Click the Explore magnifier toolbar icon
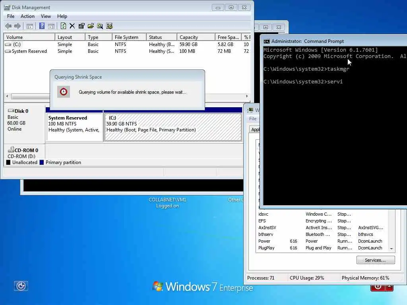 click(x=100, y=26)
